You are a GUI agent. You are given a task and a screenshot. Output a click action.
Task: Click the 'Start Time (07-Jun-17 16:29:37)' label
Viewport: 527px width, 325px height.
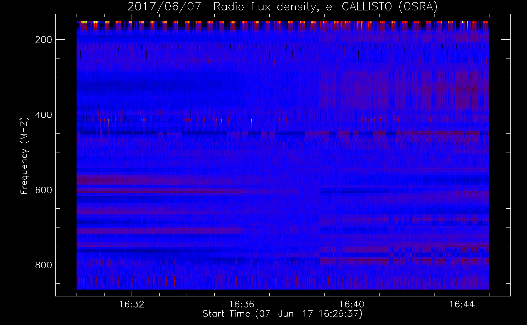coord(282,314)
